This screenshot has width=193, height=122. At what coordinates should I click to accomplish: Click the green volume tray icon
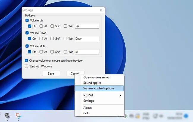(126, 116)
